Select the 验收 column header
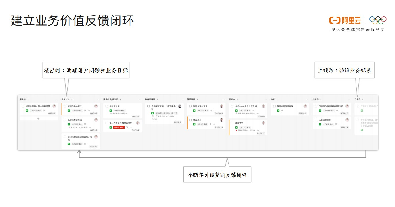This screenshot has height=207, width=395. (x=274, y=99)
